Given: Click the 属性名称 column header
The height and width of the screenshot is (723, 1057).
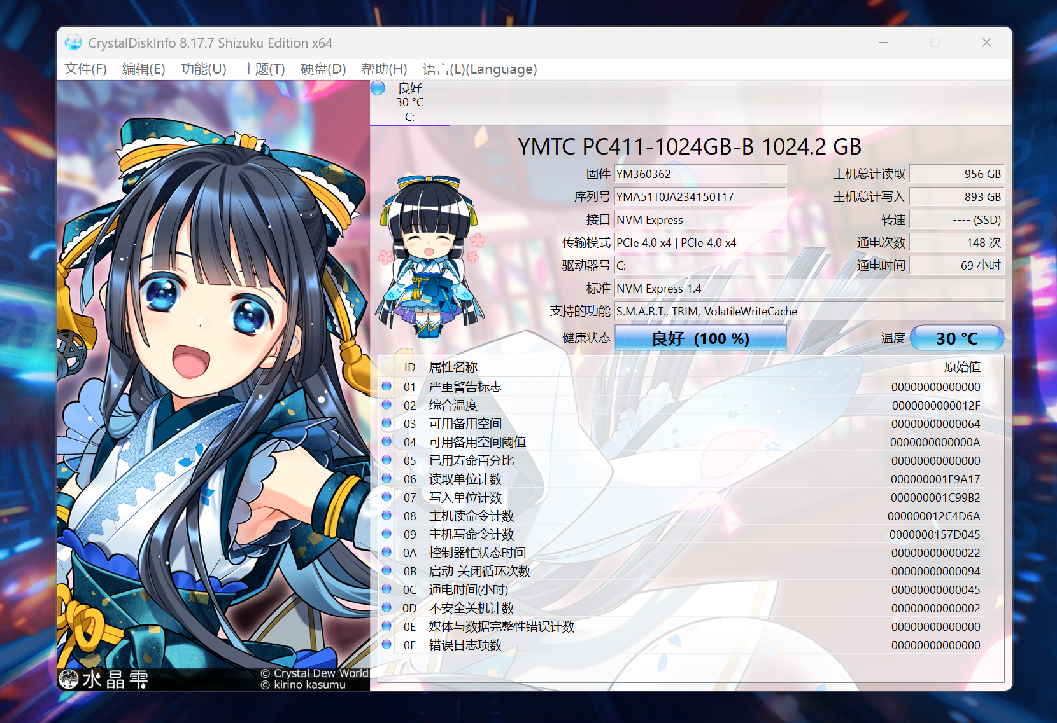Looking at the screenshot, I should pyautogui.click(x=453, y=367).
